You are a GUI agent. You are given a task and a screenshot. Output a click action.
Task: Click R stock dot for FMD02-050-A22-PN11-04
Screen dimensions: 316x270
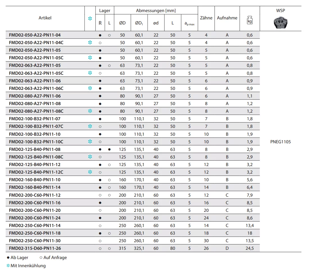100,35
